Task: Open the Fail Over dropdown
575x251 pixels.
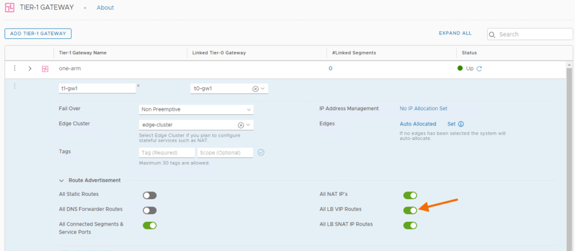Action: point(196,109)
